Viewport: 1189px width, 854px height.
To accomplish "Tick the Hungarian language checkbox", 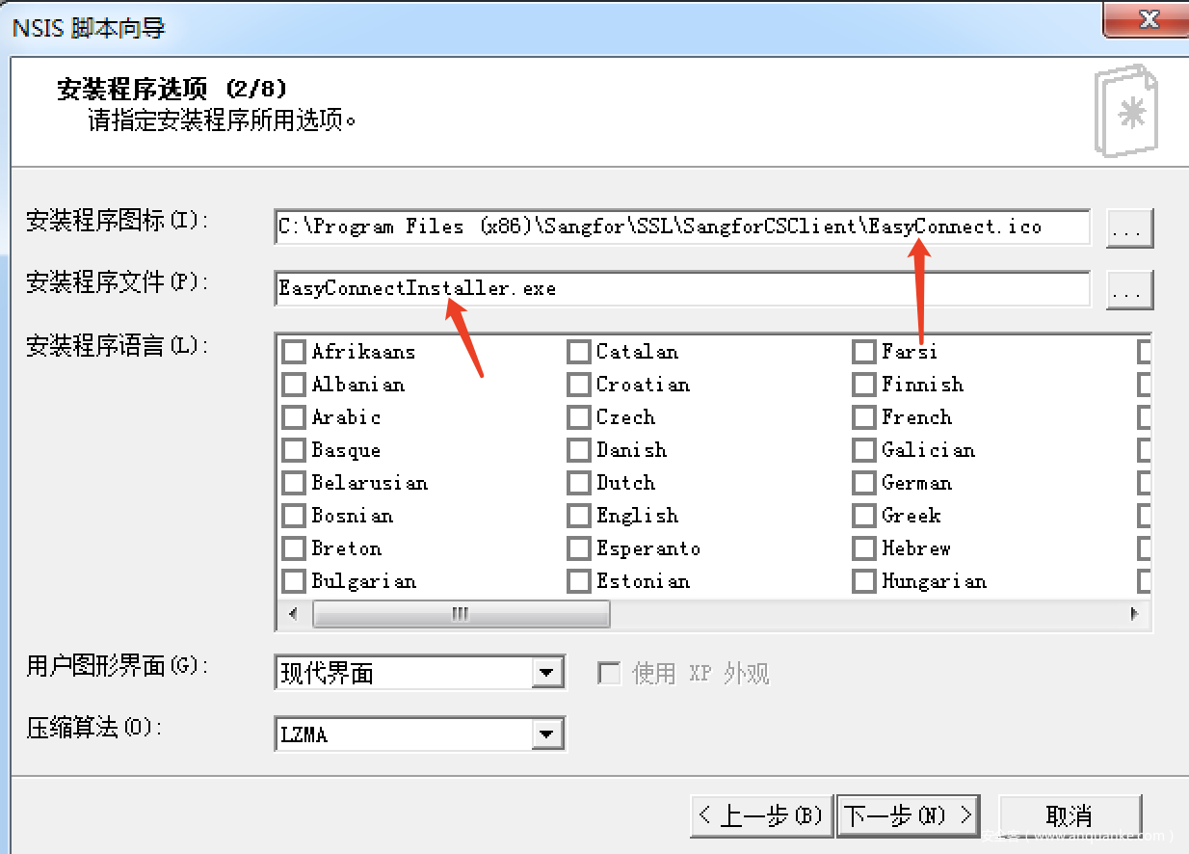I will click(864, 581).
